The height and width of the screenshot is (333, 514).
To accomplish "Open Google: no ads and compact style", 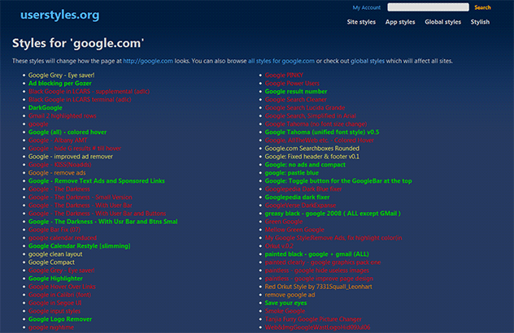I will (305, 165).
